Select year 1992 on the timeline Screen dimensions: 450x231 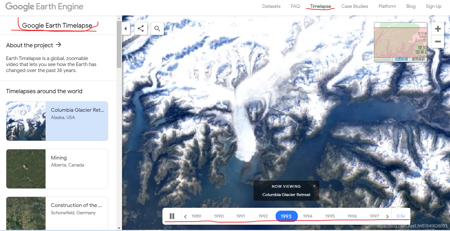(x=263, y=216)
